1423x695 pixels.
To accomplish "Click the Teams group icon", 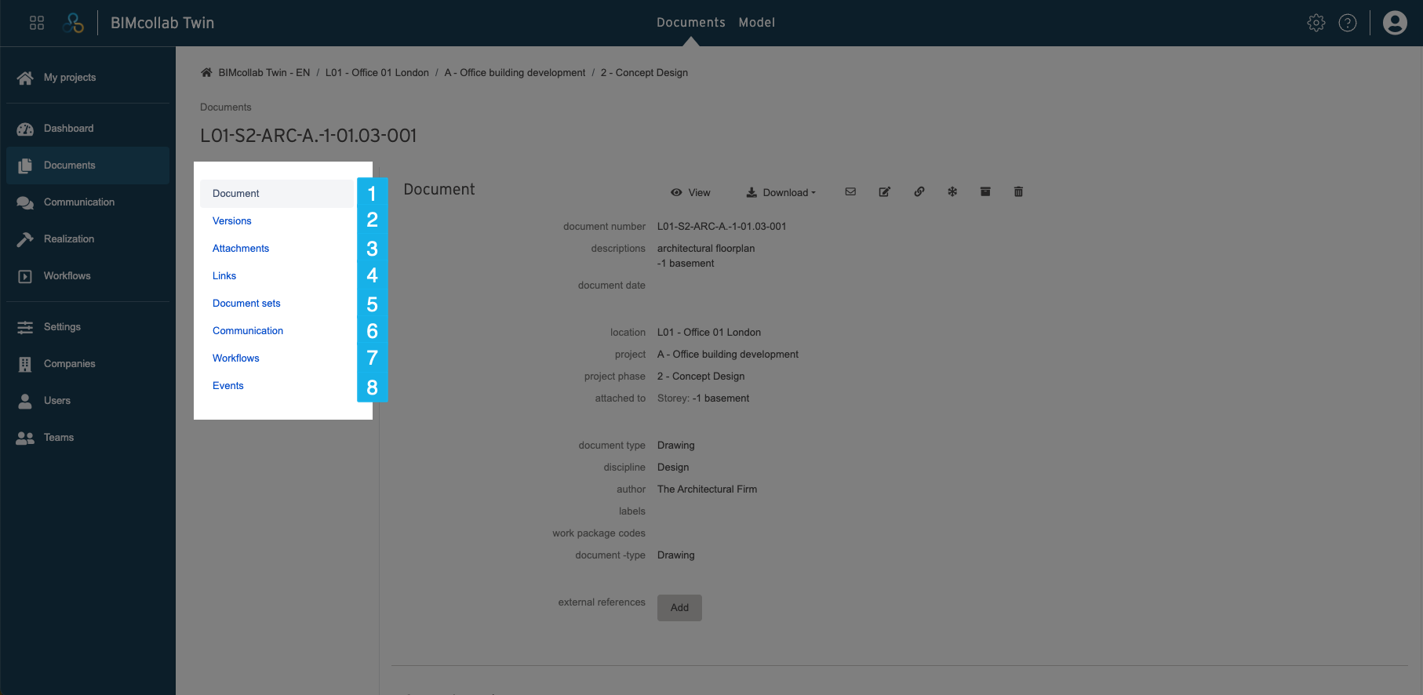I will [x=25, y=438].
